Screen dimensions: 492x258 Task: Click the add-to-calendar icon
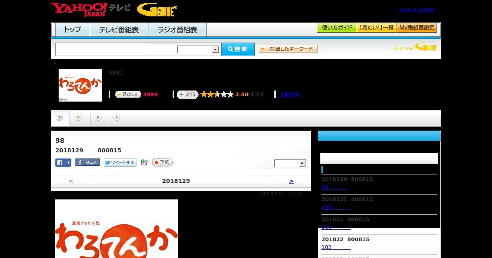(144, 162)
